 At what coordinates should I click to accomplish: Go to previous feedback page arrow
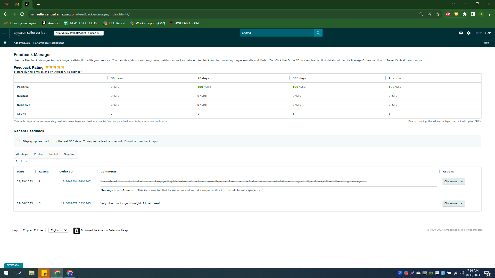pos(16,161)
